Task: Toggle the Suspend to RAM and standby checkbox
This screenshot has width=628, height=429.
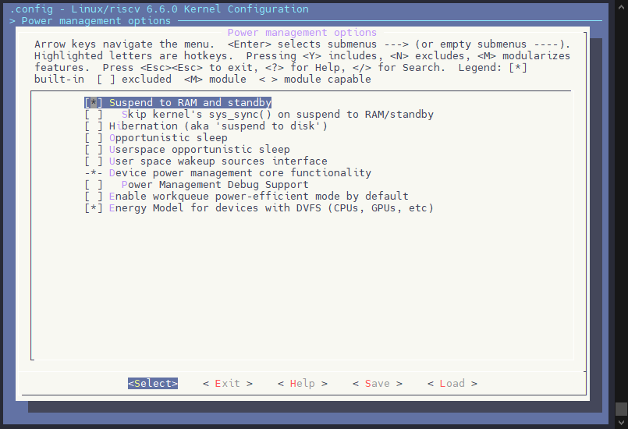Action: pos(94,103)
